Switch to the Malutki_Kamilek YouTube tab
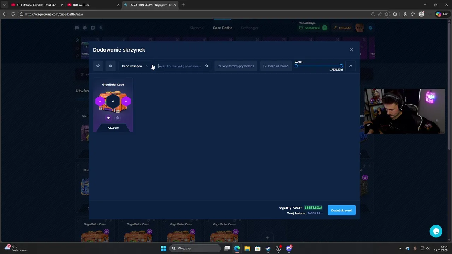Viewport: 452px width, 254px height. click(37, 5)
